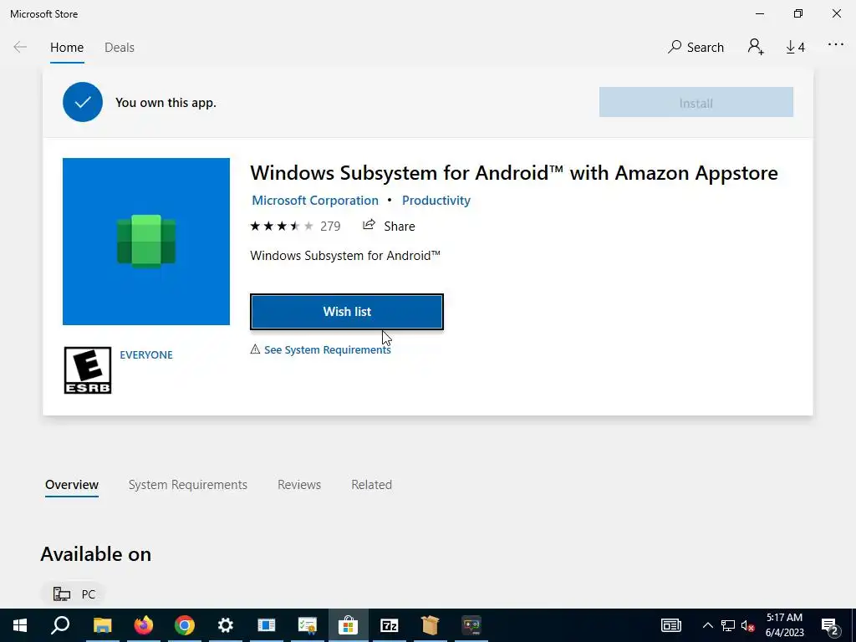Switch to the Related section tab
856x642 pixels.
(x=371, y=485)
